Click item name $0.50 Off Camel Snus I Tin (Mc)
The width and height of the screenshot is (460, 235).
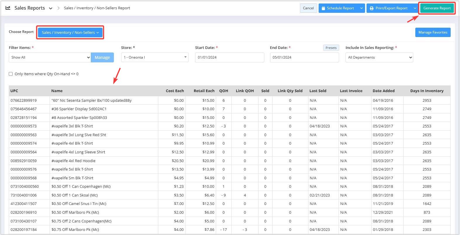(x=79, y=204)
